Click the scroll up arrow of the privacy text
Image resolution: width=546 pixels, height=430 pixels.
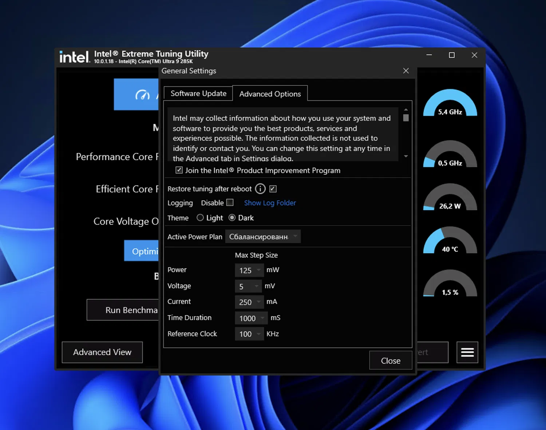click(406, 110)
